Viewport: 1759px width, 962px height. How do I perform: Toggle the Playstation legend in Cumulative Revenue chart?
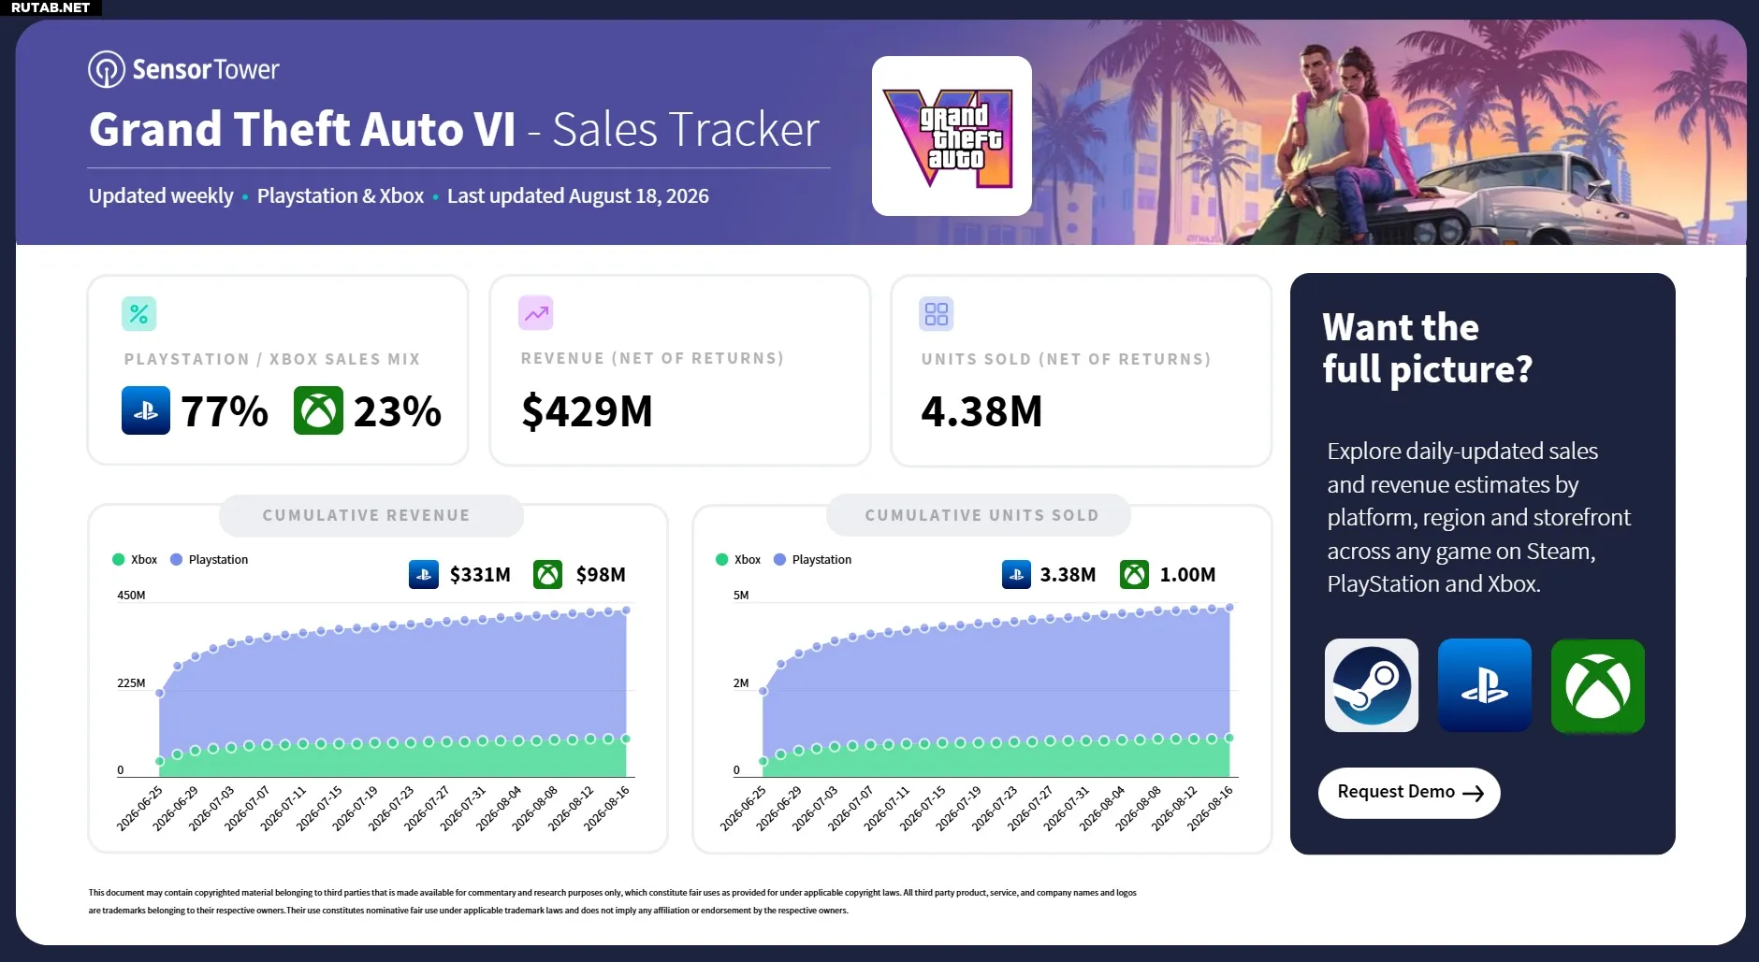tap(210, 559)
